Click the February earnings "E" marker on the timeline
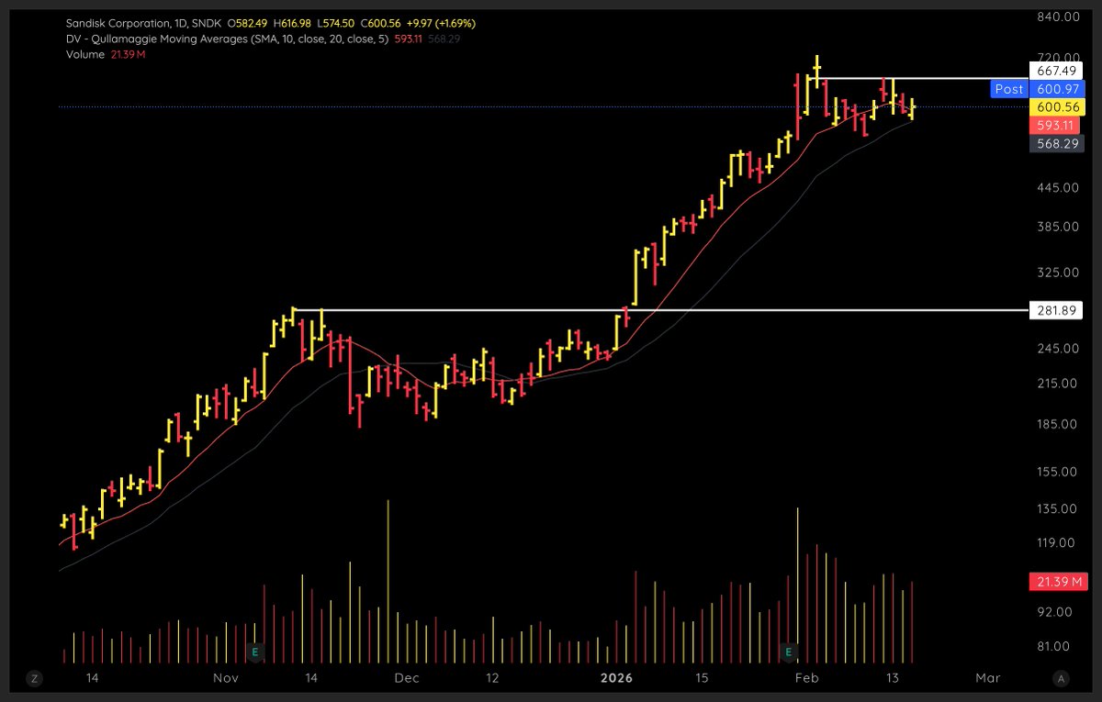 click(x=787, y=651)
